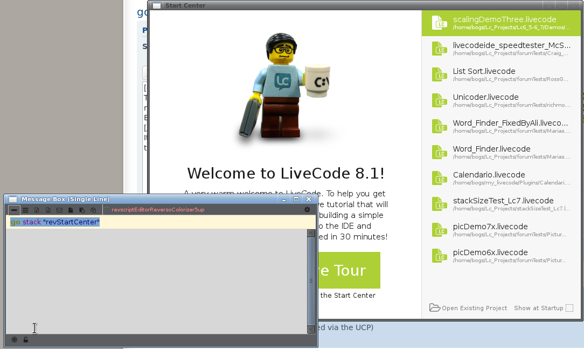Maximize the Message Box window
The height and width of the screenshot is (349, 584).
click(296, 199)
